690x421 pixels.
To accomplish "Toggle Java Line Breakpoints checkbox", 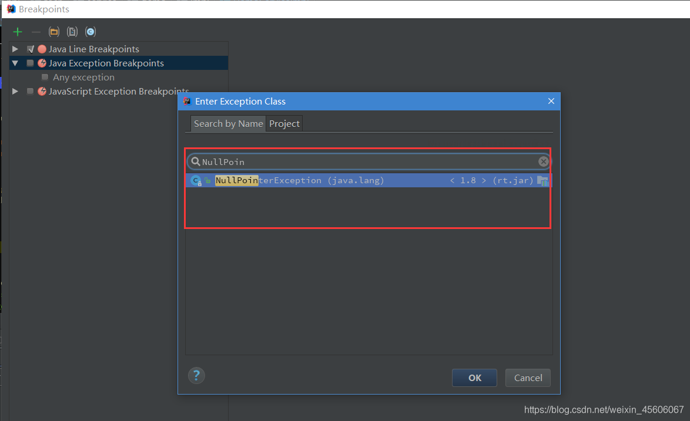I will (31, 49).
